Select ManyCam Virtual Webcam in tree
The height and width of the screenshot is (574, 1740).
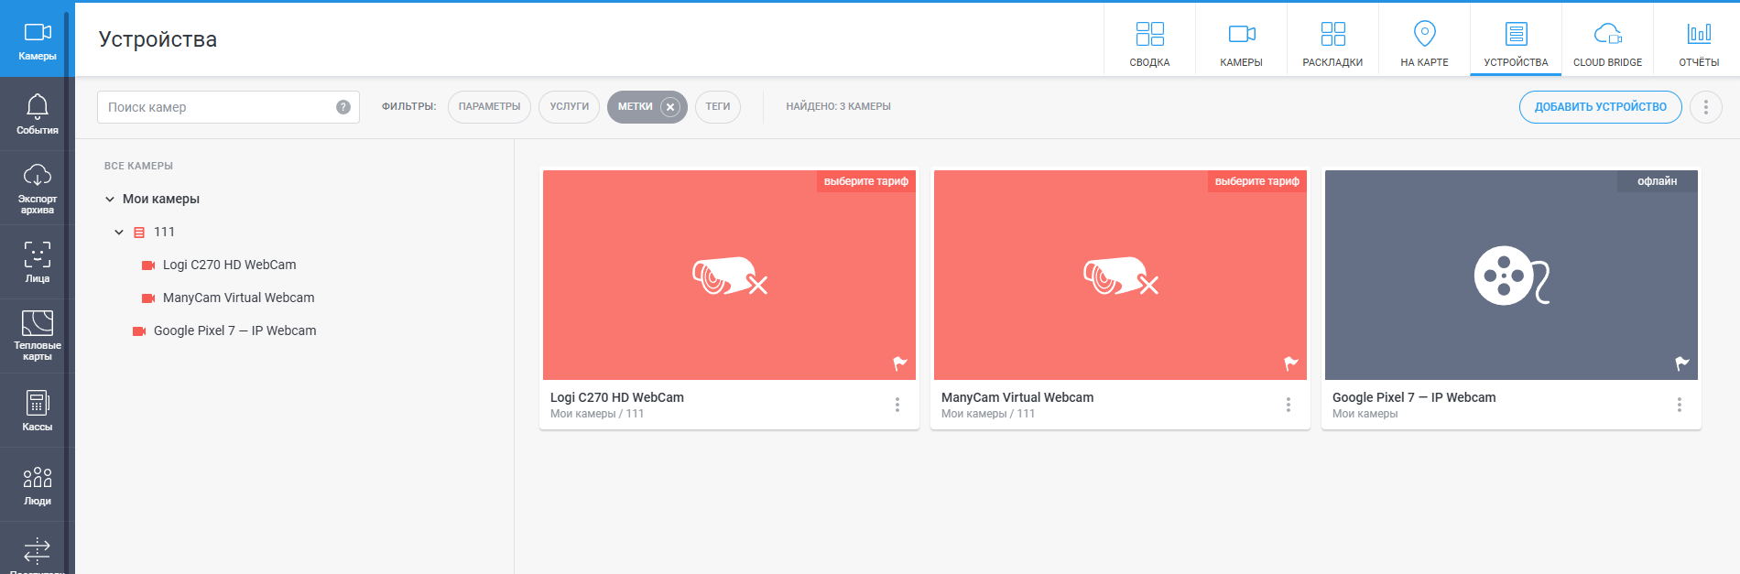[238, 298]
